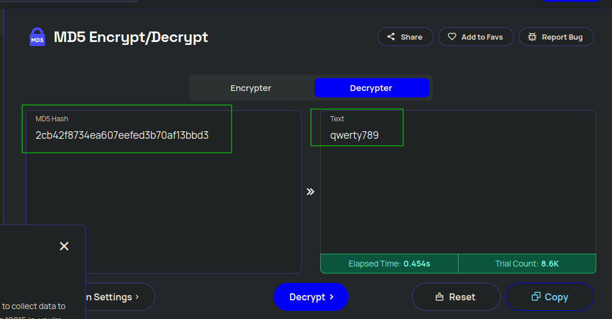The height and width of the screenshot is (319, 612).
Task: Click the bug icon to report bug
Action: tap(532, 37)
